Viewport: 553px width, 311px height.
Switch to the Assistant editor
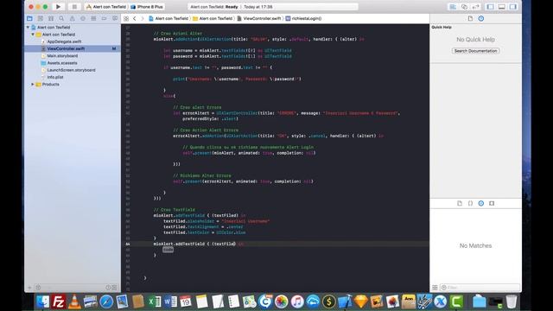[464, 7]
